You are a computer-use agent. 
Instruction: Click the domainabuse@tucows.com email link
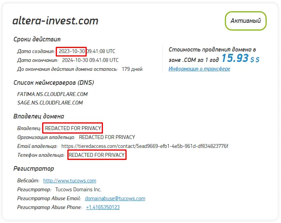click(x=115, y=198)
